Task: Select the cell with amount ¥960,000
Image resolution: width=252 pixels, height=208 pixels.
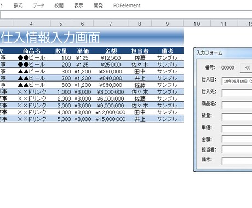Action: (x=111, y=85)
